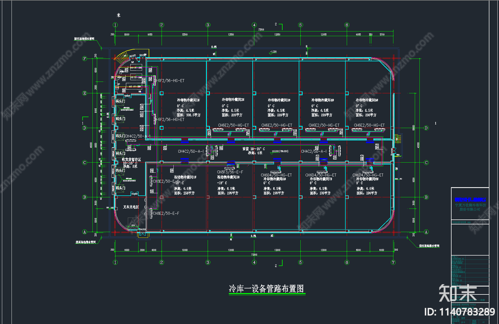Select grid axis bubble E

coord(85,93)
